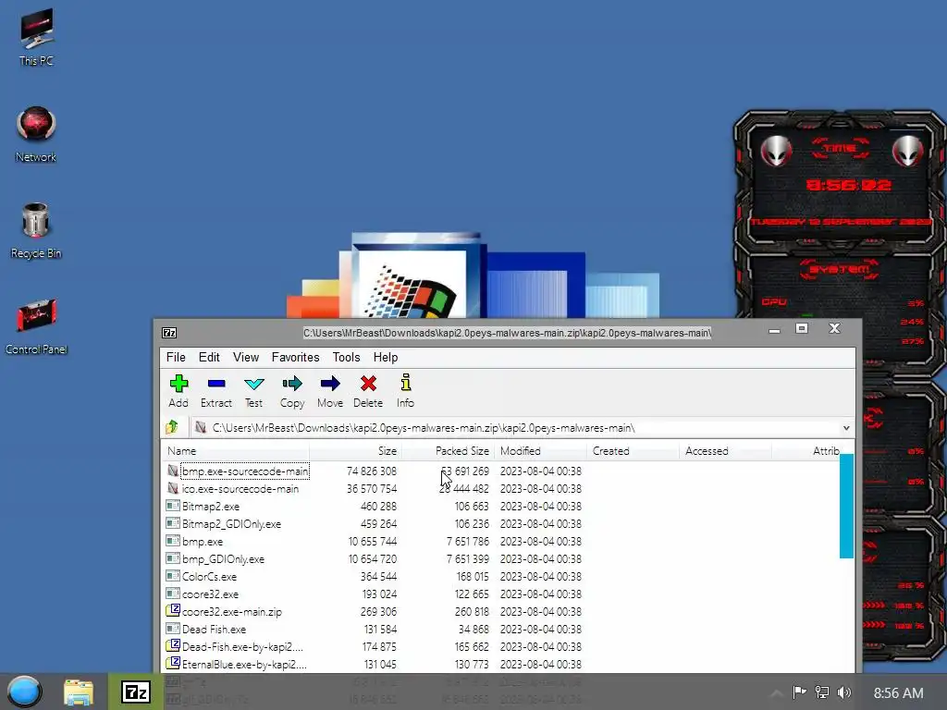
Task: Select the bmp.exe-sourcecode-main folder icon
Action: coord(173,471)
